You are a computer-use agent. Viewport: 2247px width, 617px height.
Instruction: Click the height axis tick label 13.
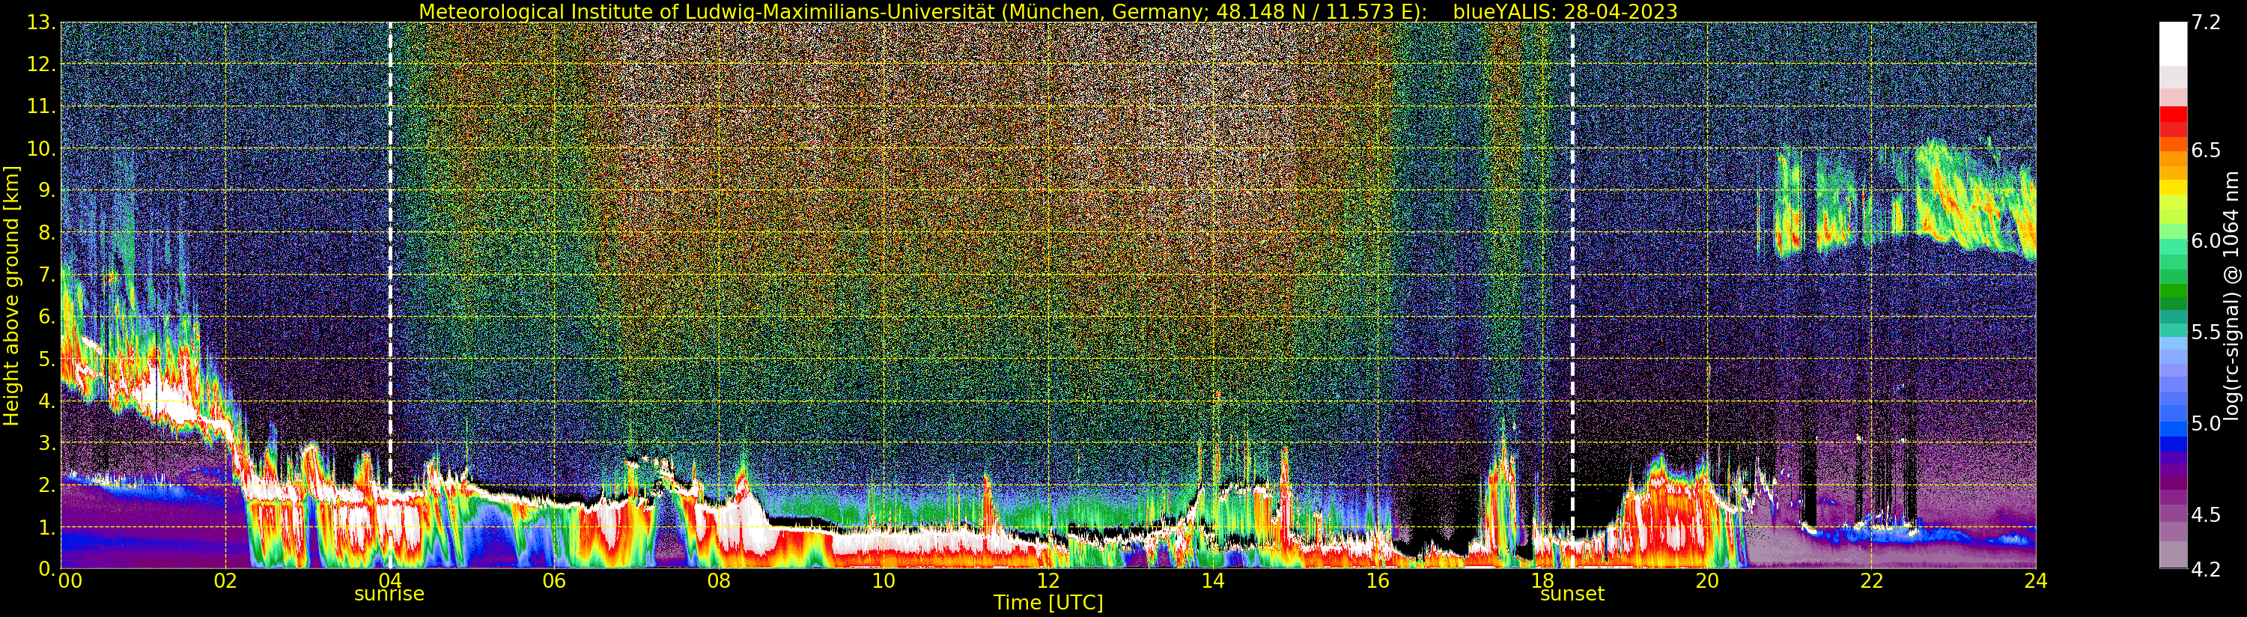point(41,22)
